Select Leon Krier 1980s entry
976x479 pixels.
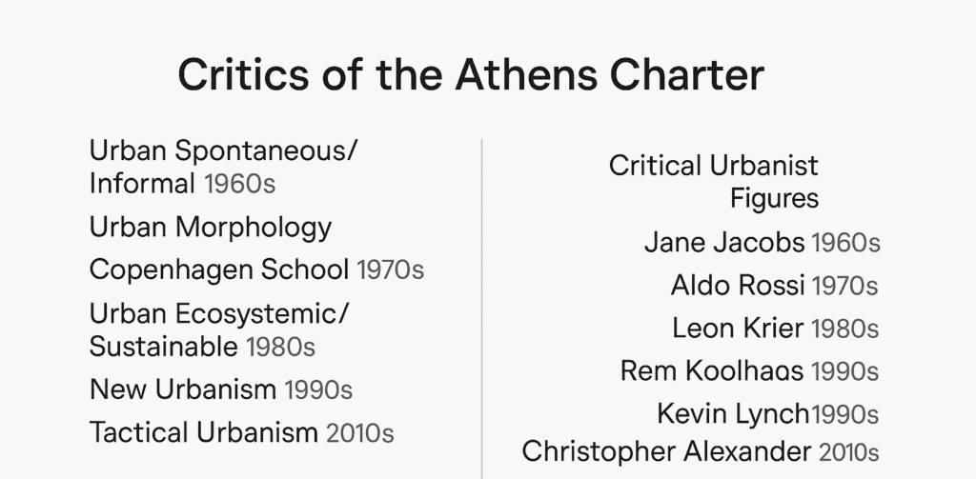tap(775, 329)
